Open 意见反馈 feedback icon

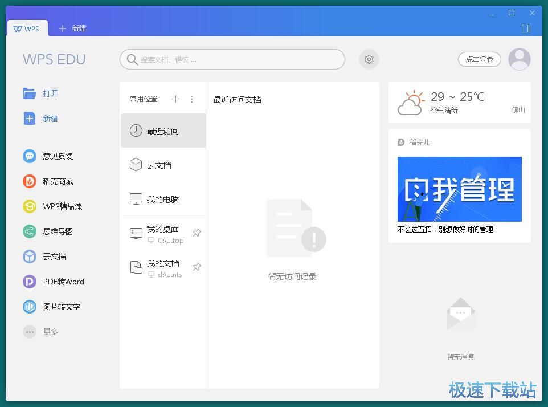(30, 156)
